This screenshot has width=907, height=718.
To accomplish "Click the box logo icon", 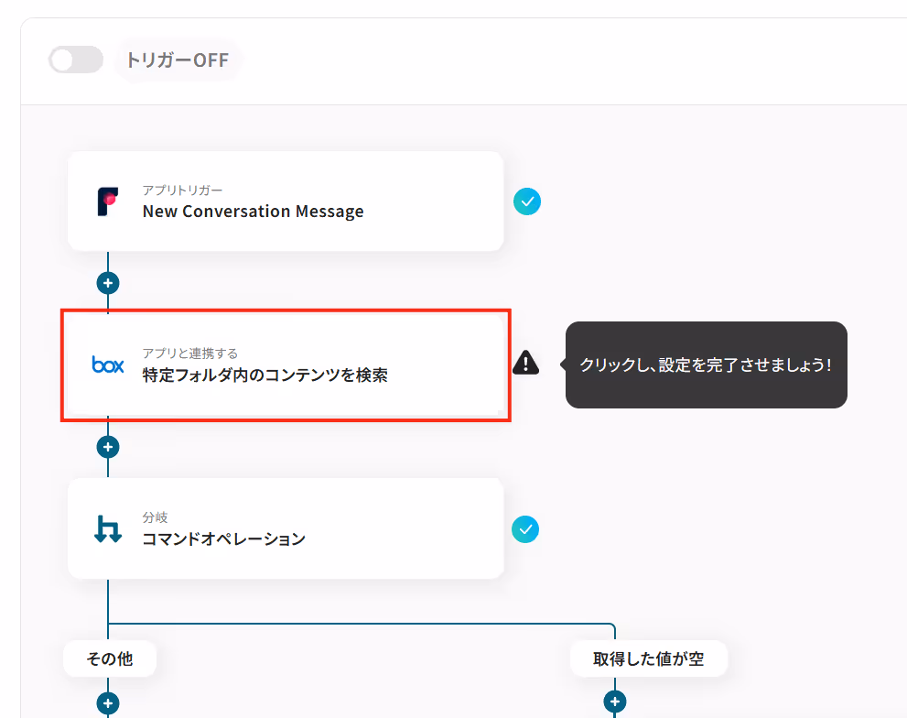I will (108, 364).
